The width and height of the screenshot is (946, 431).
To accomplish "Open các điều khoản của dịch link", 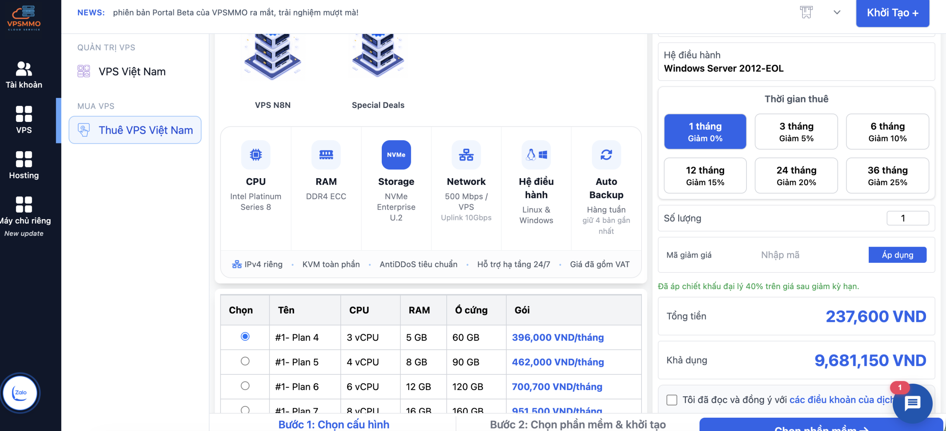I will [x=841, y=400].
